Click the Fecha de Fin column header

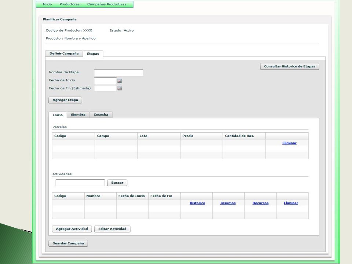[x=164, y=196]
